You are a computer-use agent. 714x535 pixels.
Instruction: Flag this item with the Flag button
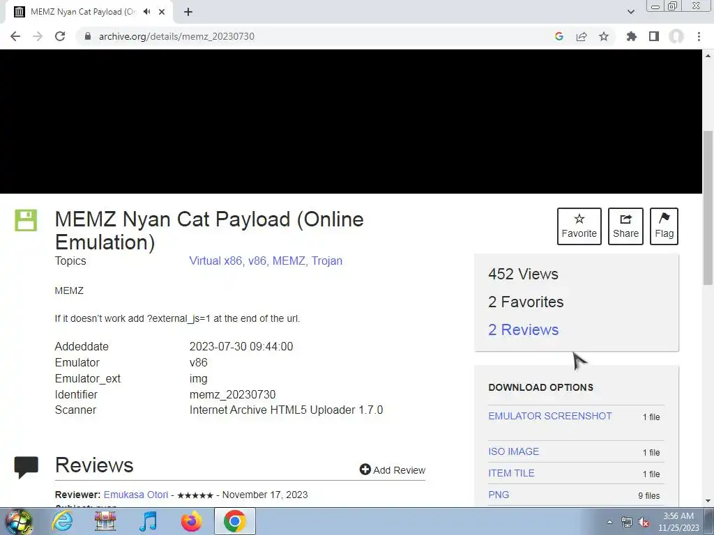664,226
